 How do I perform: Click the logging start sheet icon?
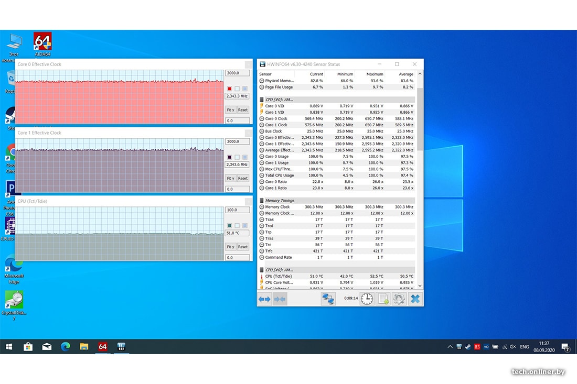pyautogui.click(x=383, y=299)
